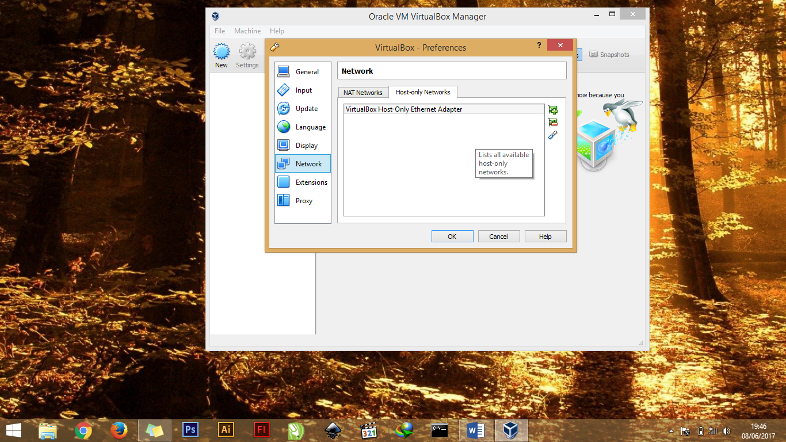
Task: Go to the Display preferences page
Action: click(303, 146)
